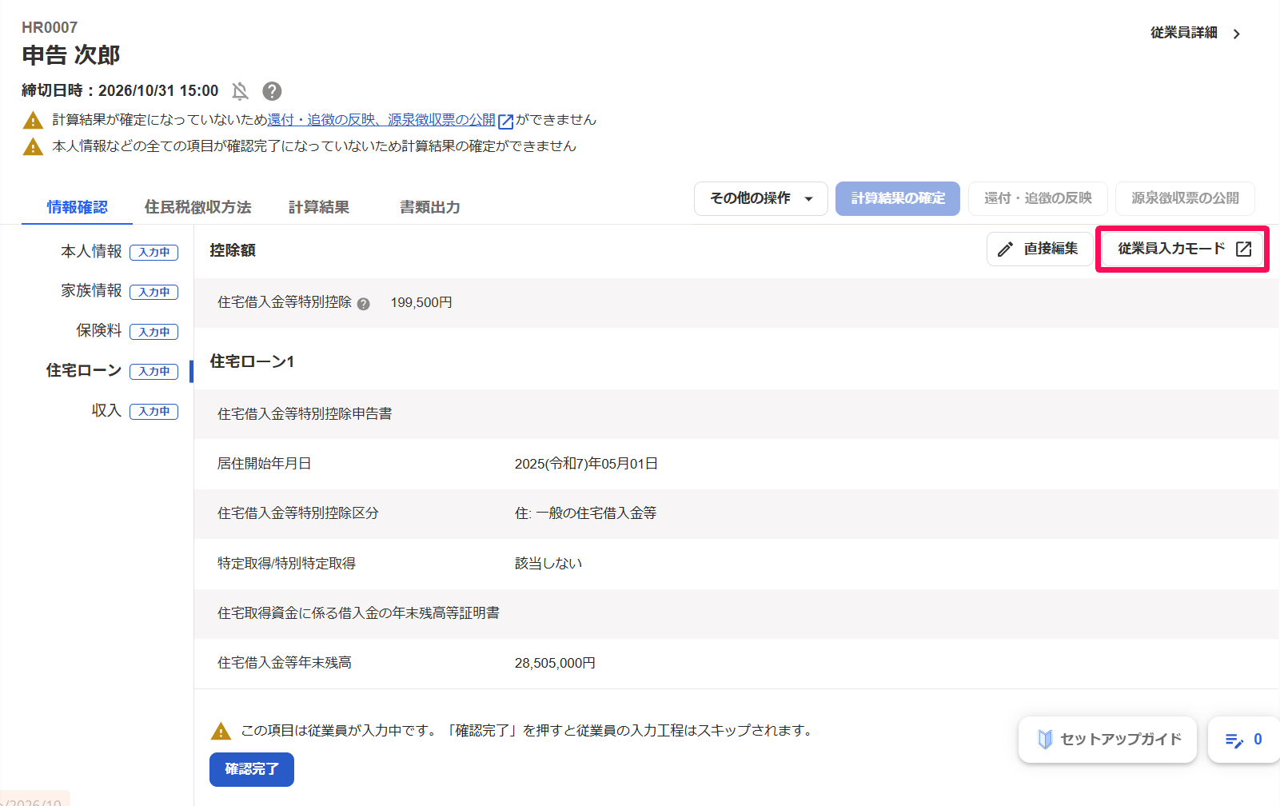Click the value 該当しない
This screenshot has height=806, width=1280.
click(548, 564)
